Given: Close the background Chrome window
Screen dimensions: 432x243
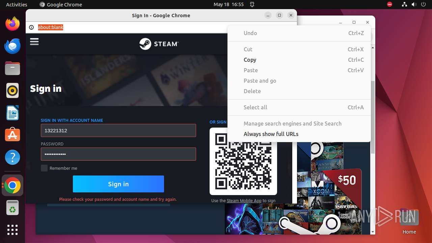Looking at the screenshot, I should coord(368,22).
